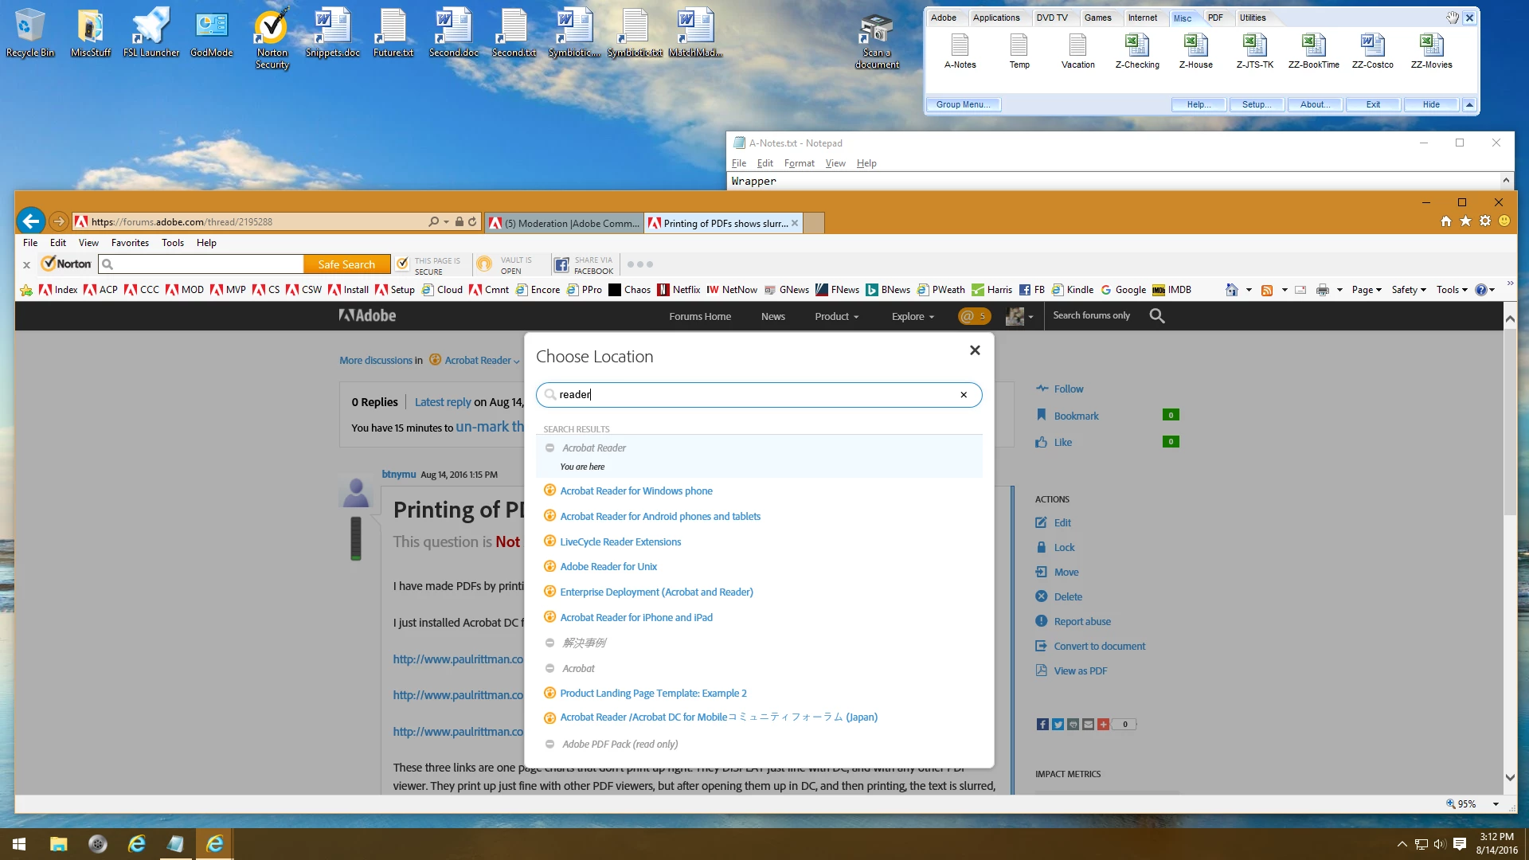Select Acrobat Reader for Windows phone
The height and width of the screenshot is (860, 1529).
[635, 491]
